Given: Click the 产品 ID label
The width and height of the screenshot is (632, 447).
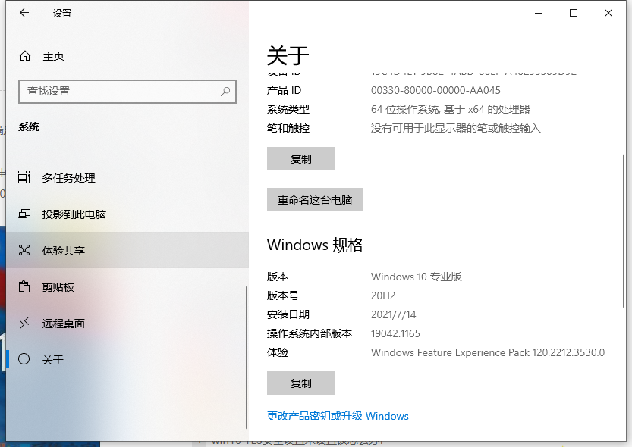Looking at the screenshot, I should (285, 90).
